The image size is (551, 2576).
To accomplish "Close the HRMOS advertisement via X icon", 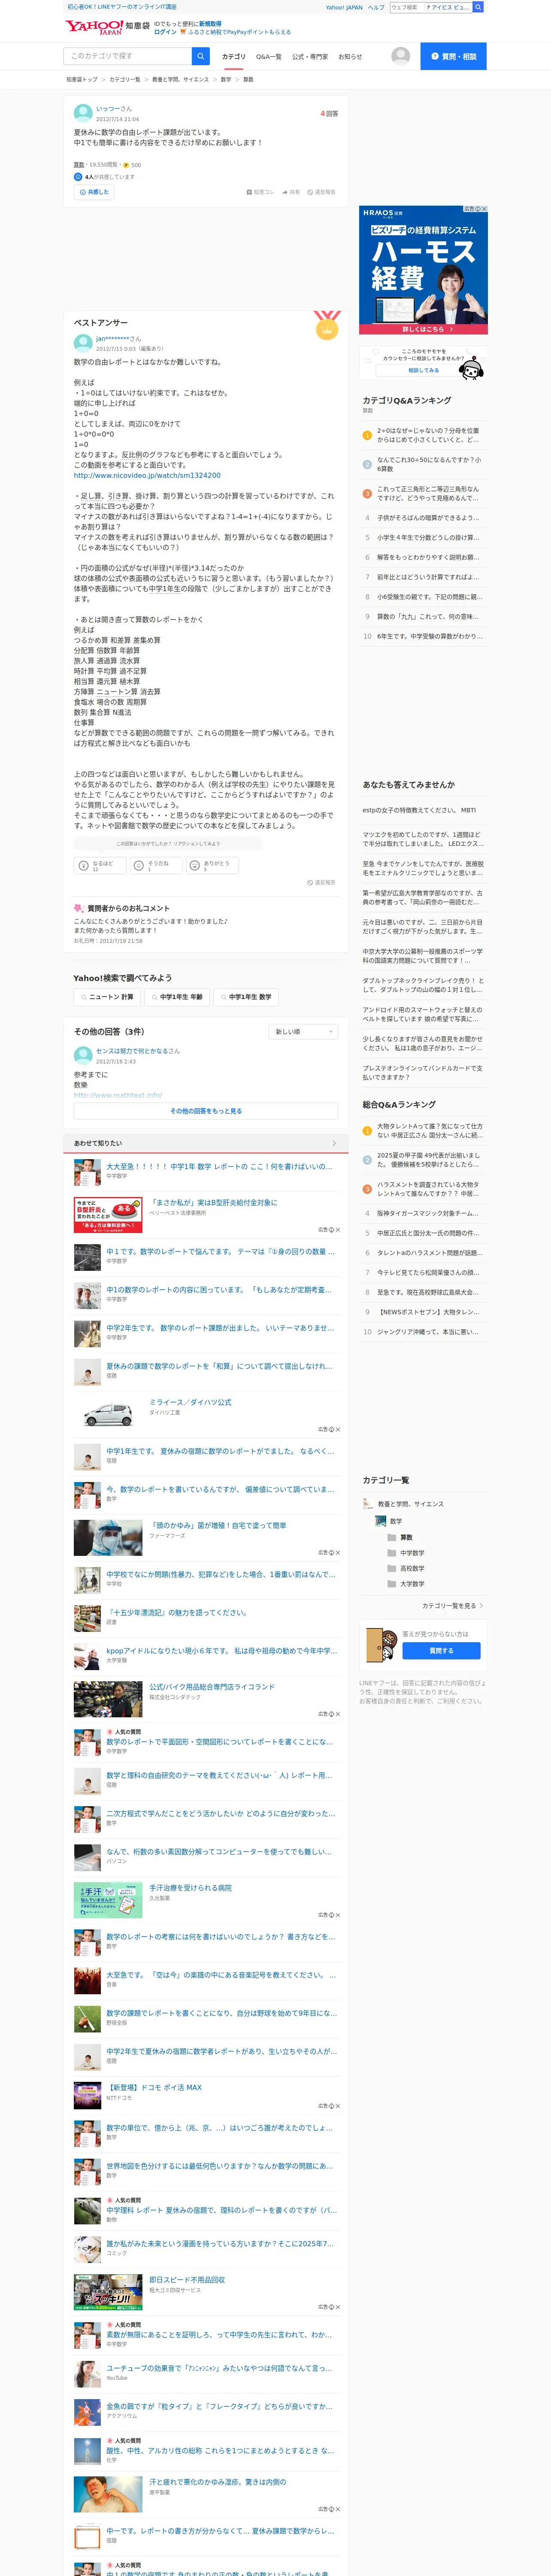I will click(484, 209).
